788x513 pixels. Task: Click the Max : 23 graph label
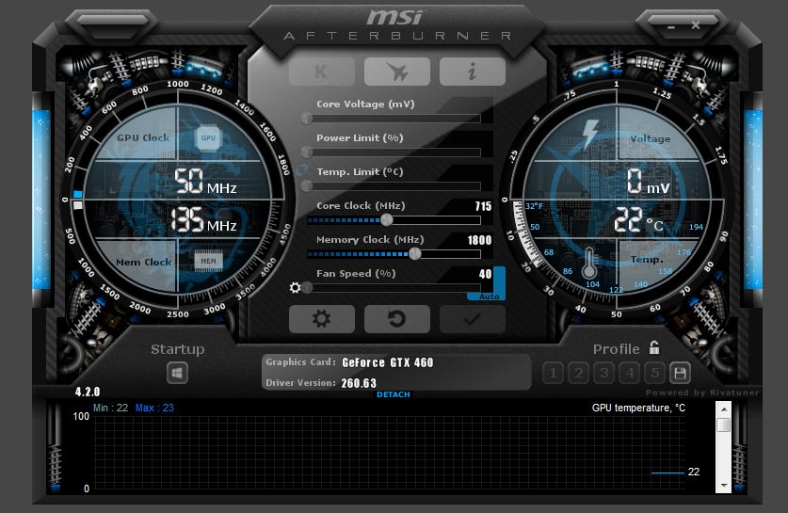pyautogui.click(x=154, y=408)
